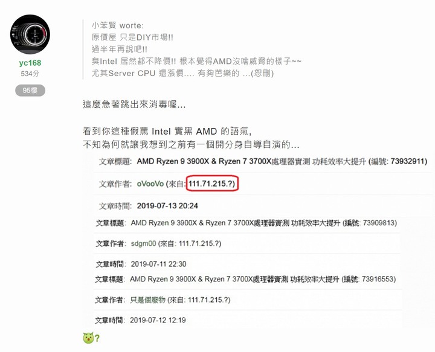Click the 534分 score label
Viewport: 435px width, 352px height.
[30, 74]
